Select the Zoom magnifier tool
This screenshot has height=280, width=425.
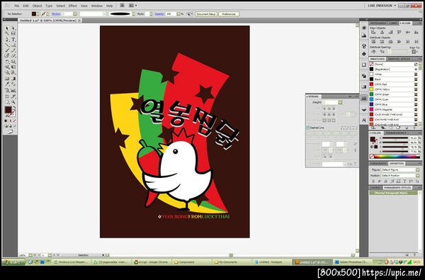tap(13, 102)
